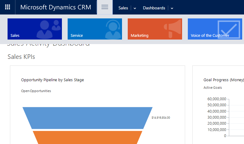
Task: Click the 30,000,000 axis label
Action: click(x=217, y=117)
